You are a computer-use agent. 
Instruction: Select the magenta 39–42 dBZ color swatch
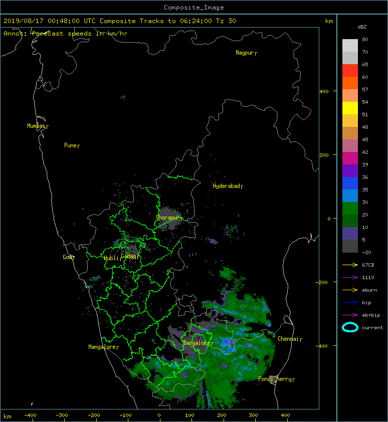tap(350, 158)
